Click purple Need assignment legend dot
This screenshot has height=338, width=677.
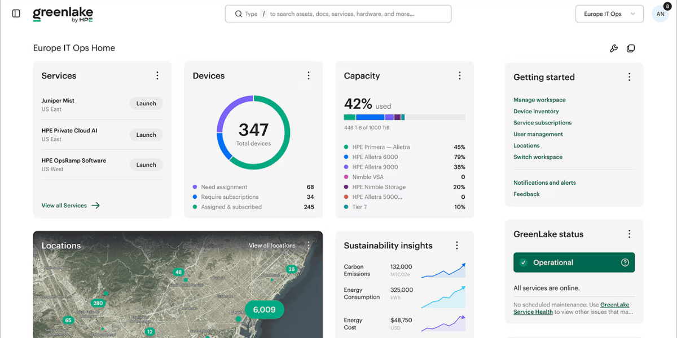coord(195,187)
